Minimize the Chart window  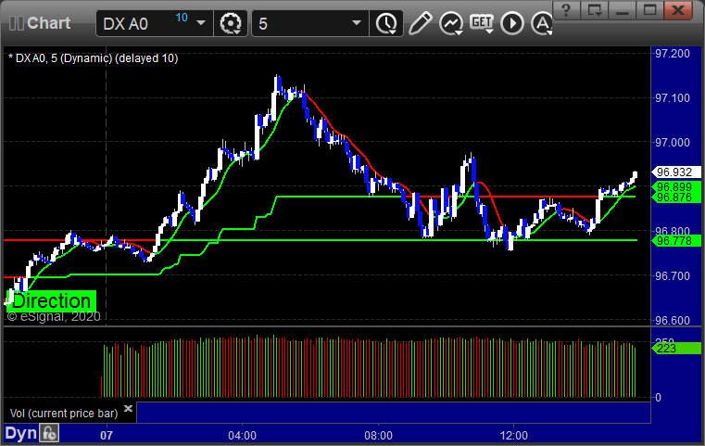pos(623,10)
